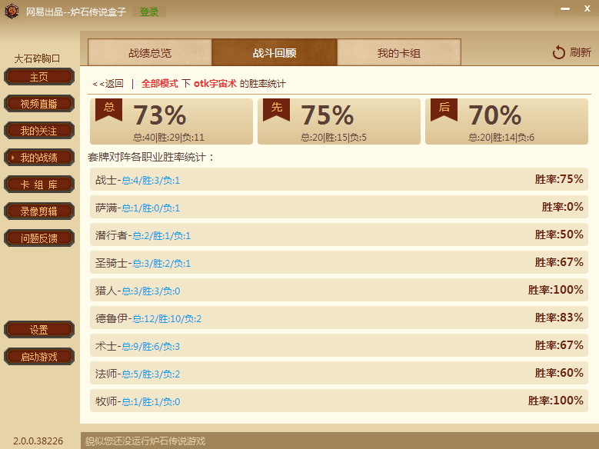Go back via <<返回 link

coord(108,83)
